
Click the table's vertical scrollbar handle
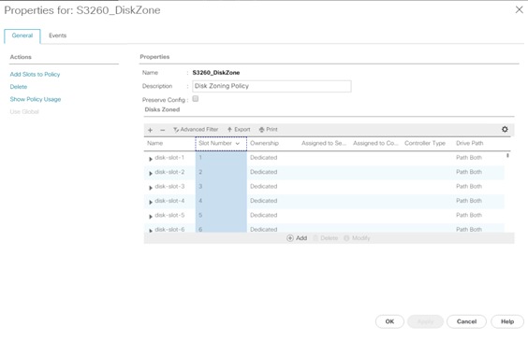[x=507, y=155]
